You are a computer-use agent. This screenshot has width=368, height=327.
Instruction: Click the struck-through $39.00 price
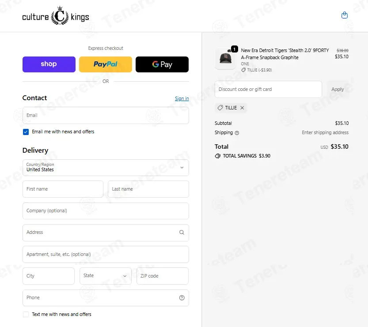click(342, 50)
